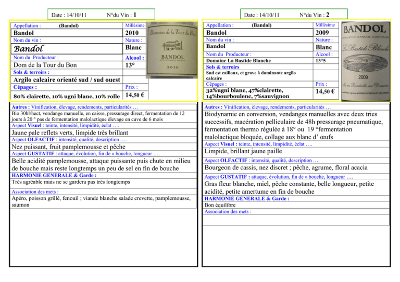
Task: Click the 'Gras fleur blanche, miel' tasting note
Action: (x=289, y=187)
